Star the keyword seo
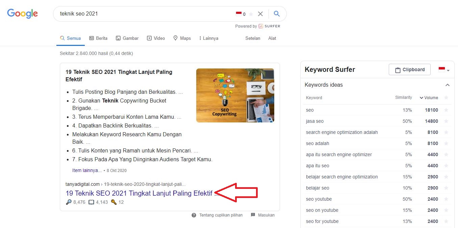 tap(446, 110)
